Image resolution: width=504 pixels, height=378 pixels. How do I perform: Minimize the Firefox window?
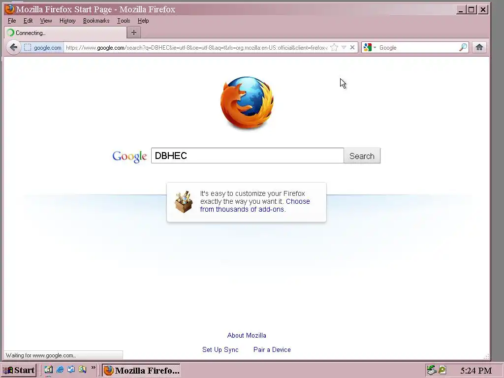pos(461,10)
